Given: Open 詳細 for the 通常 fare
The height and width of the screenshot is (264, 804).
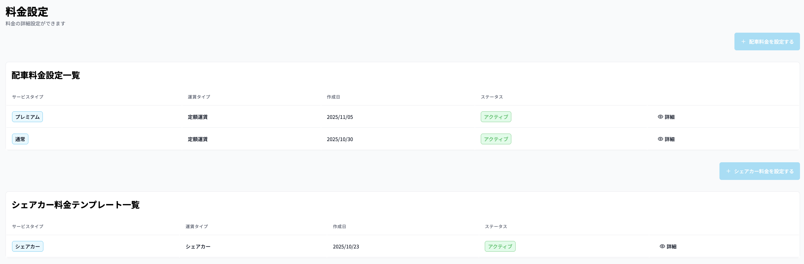Looking at the screenshot, I should pyautogui.click(x=669, y=139).
